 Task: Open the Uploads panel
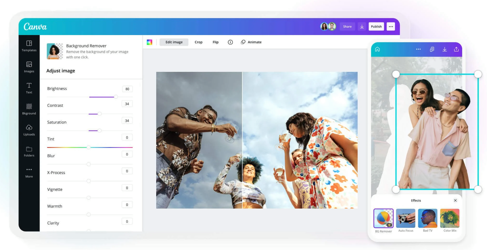[x=29, y=130]
